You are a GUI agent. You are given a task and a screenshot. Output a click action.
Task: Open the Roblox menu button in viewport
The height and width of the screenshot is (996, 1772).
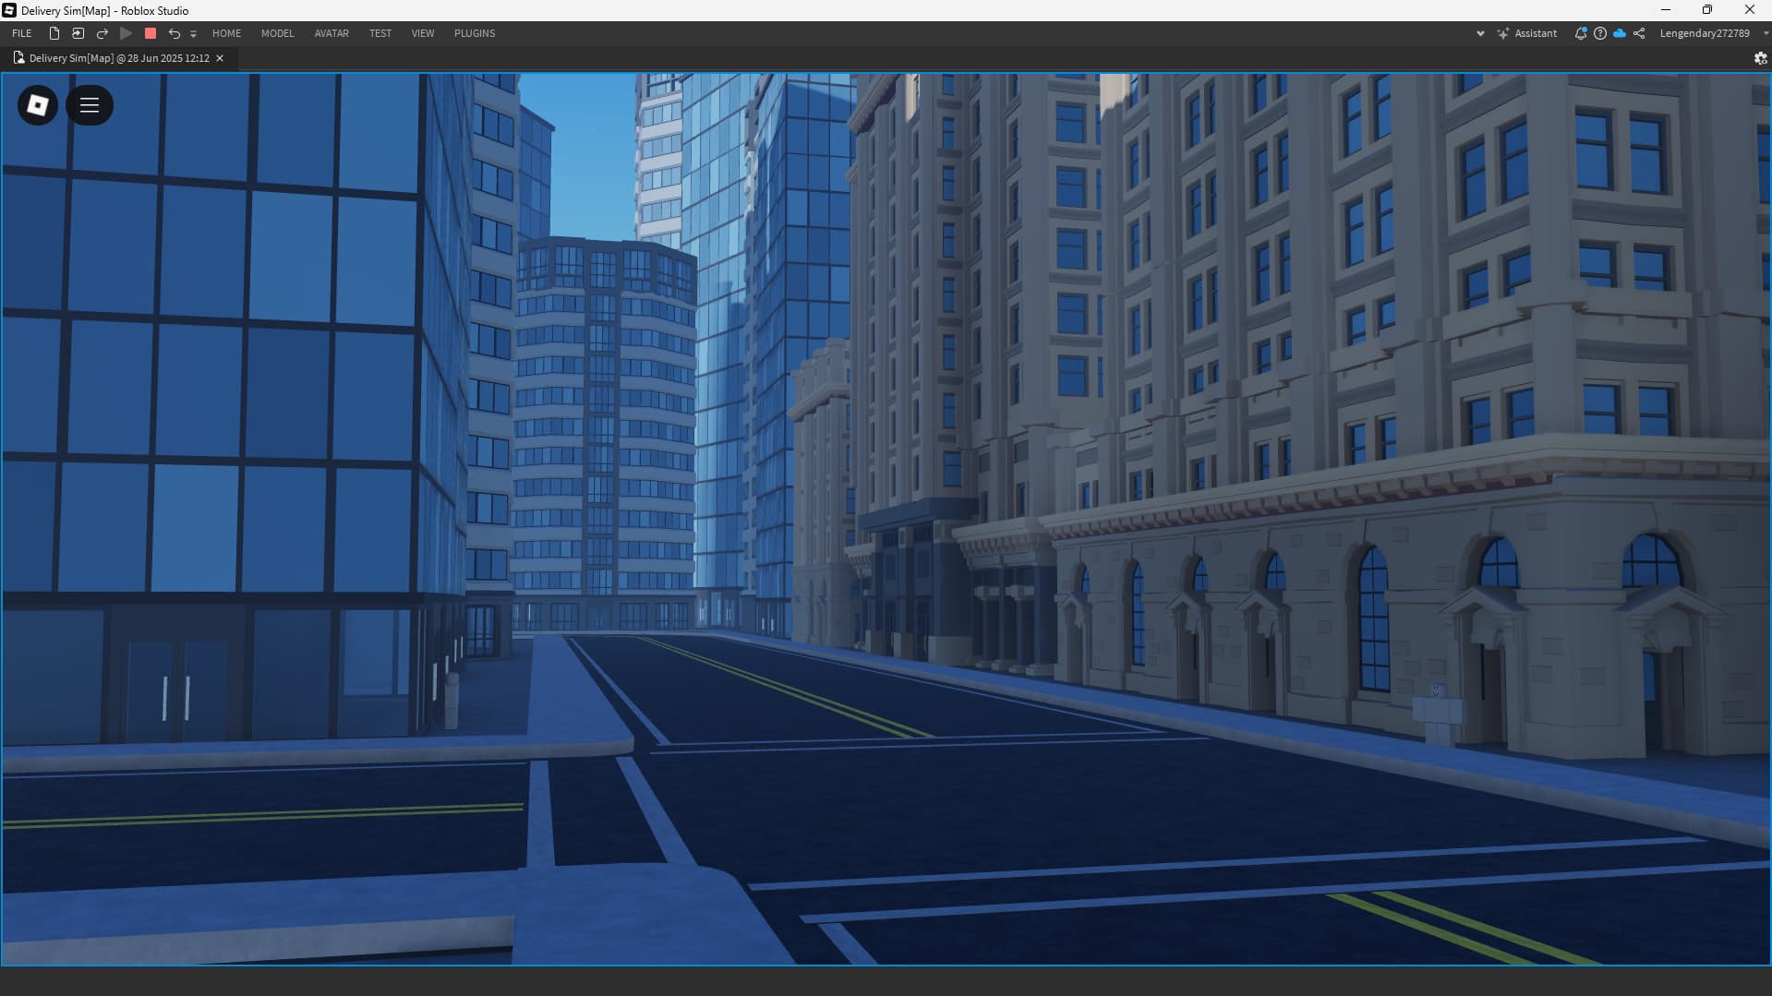coord(38,105)
